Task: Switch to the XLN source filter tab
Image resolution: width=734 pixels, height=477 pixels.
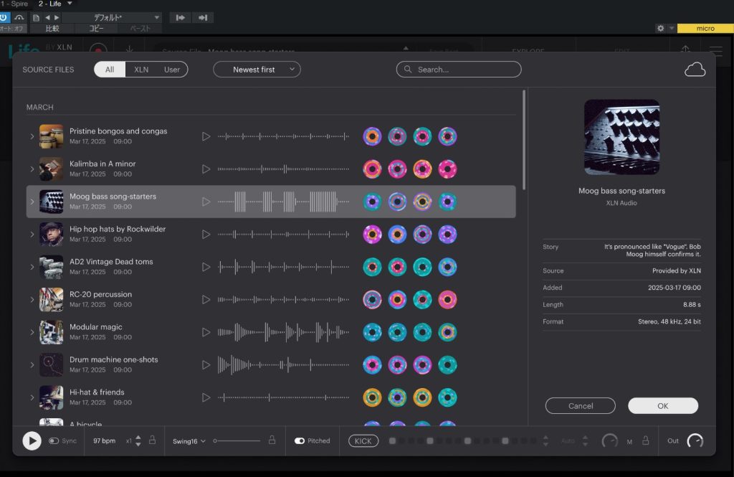Action: coord(141,70)
